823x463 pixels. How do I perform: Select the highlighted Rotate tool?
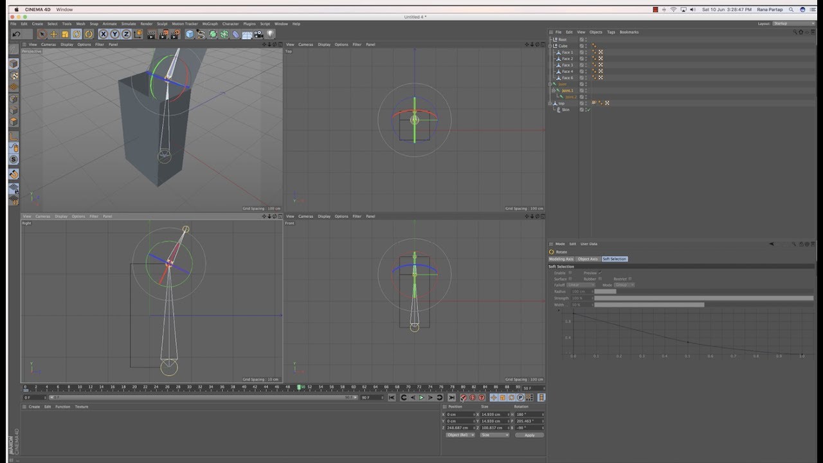coord(77,34)
